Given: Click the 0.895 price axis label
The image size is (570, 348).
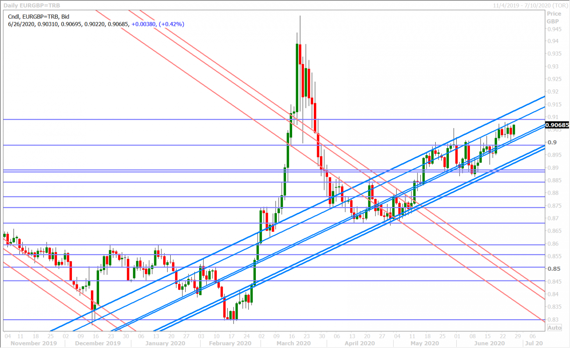Looking at the screenshot, I should 555,155.
